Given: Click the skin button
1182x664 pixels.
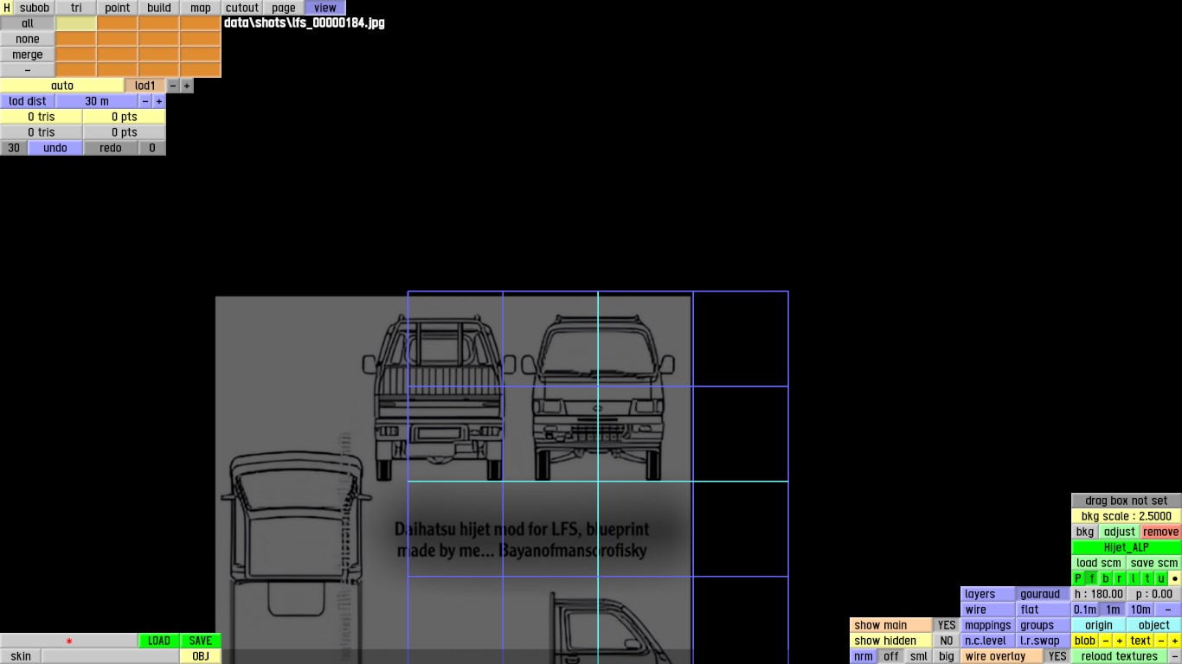Looking at the screenshot, I should pos(21,656).
